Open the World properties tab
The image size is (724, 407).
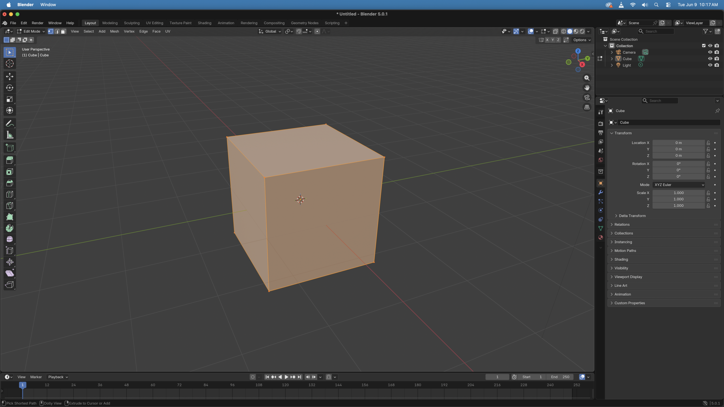point(600,160)
